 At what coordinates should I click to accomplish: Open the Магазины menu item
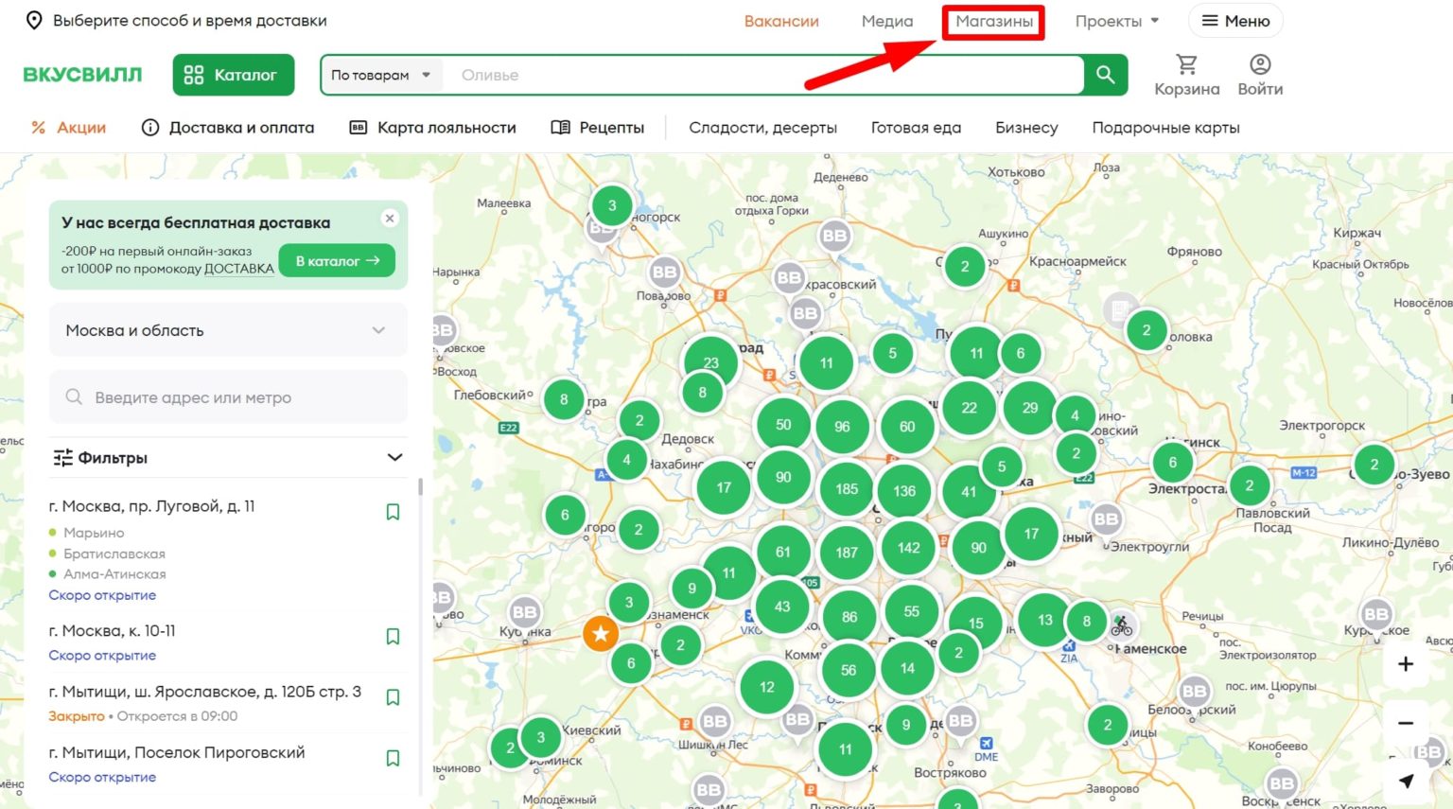click(993, 21)
